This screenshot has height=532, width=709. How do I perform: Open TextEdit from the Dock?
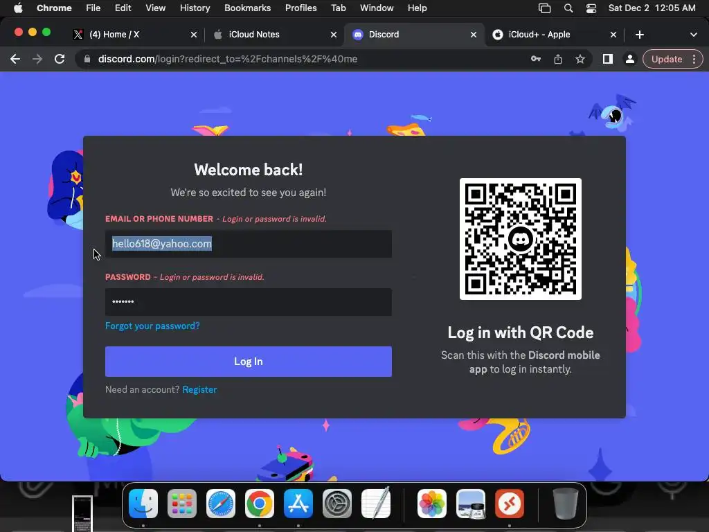pyautogui.click(x=376, y=504)
